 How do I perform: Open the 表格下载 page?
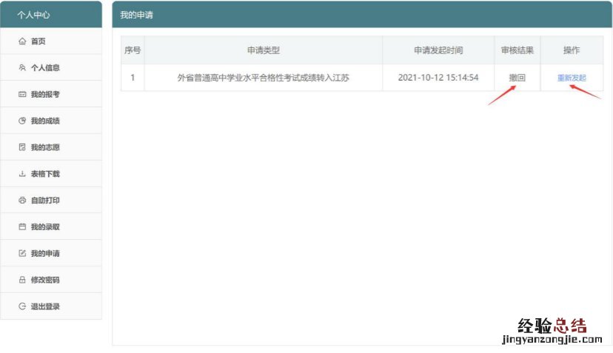[x=51, y=174]
